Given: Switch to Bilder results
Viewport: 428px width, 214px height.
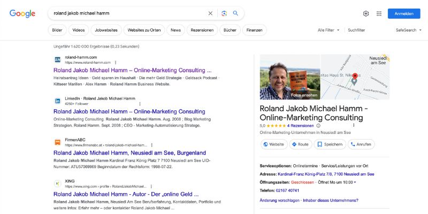Looking at the screenshot, I should (x=57, y=30).
